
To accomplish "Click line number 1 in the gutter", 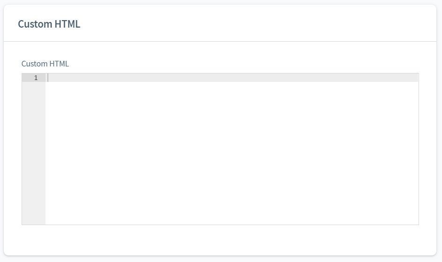I will coord(36,78).
